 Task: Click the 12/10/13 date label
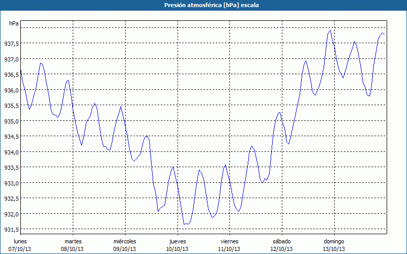pos(281,249)
